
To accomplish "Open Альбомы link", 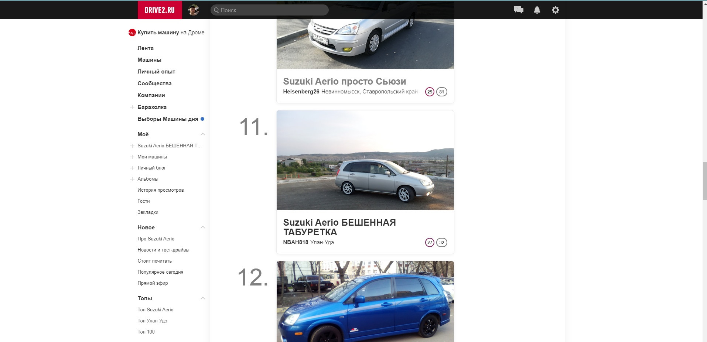I will [x=148, y=179].
